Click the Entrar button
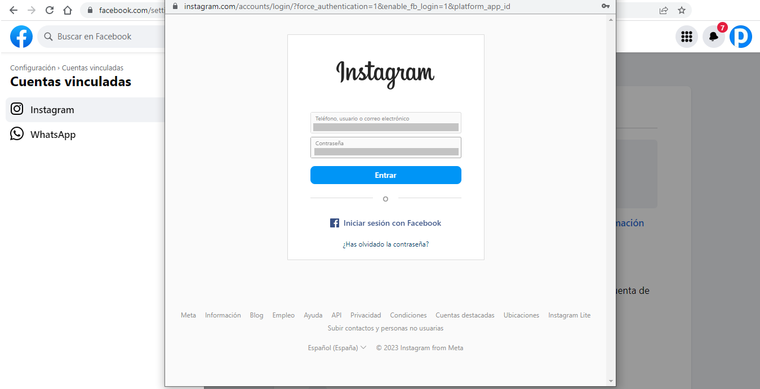 pyautogui.click(x=386, y=175)
